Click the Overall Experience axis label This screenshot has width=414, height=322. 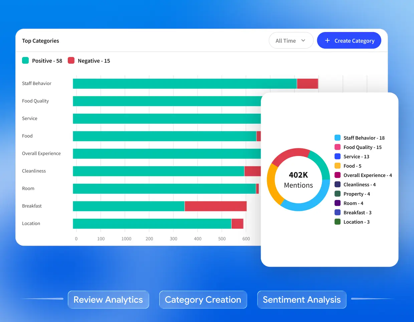pyautogui.click(x=41, y=154)
